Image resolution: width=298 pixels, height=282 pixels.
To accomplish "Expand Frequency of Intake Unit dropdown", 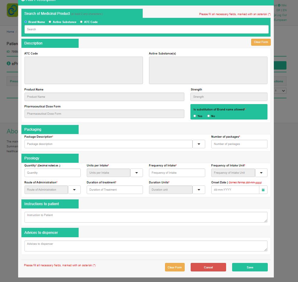I will [x=261, y=173].
